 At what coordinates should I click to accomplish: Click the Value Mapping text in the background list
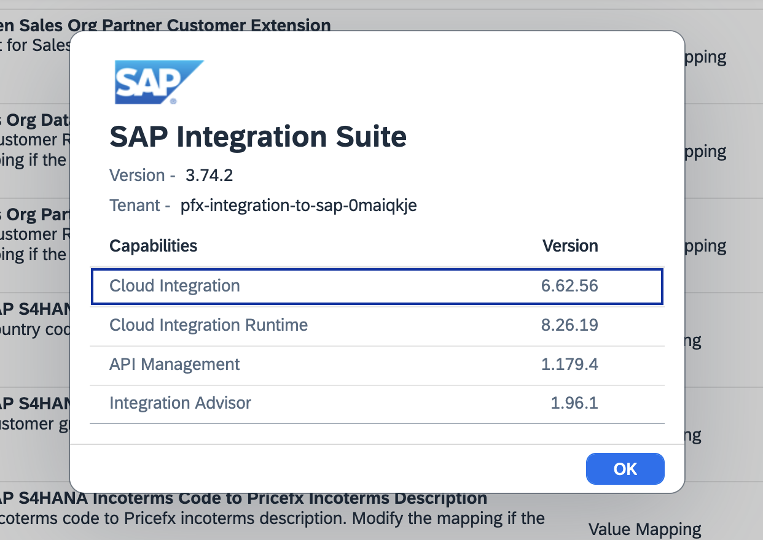point(644,530)
